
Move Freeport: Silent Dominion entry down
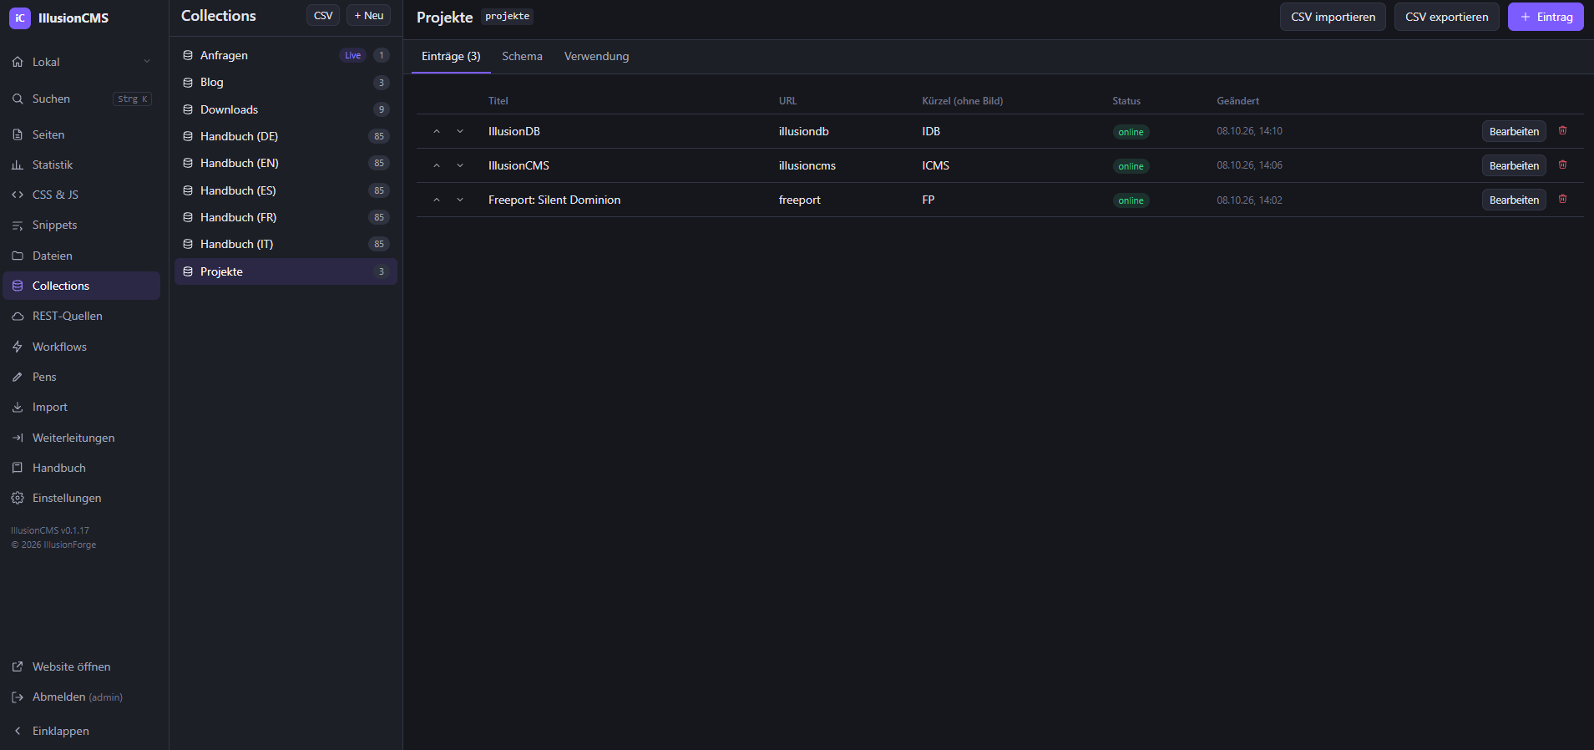460,200
